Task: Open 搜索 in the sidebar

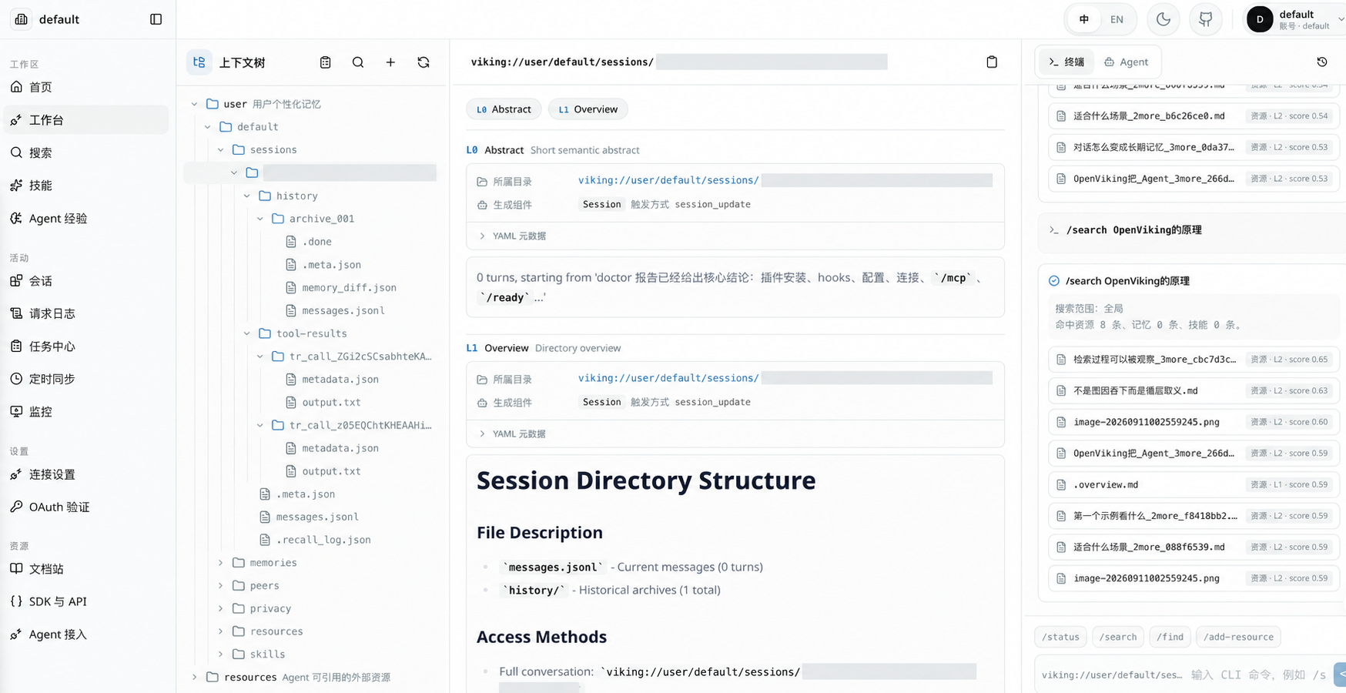Action: tap(86, 152)
